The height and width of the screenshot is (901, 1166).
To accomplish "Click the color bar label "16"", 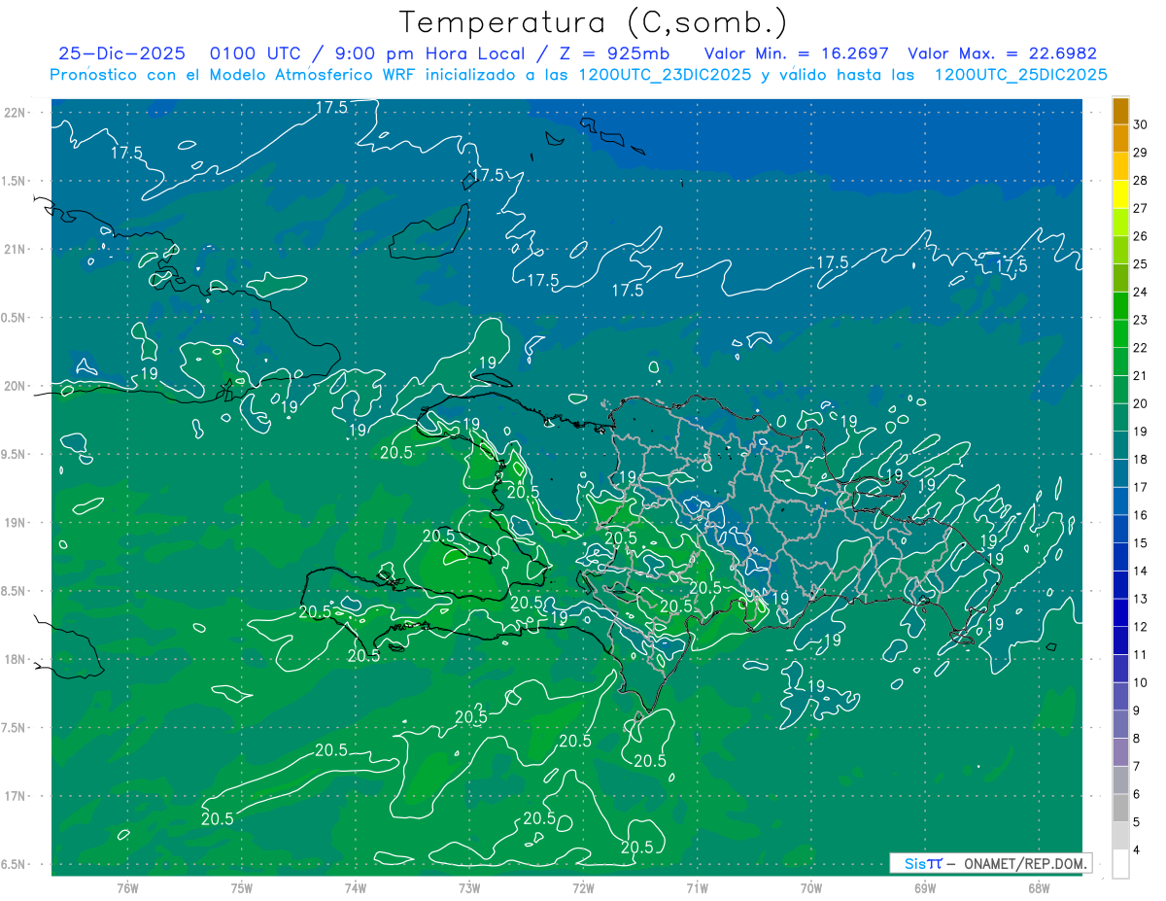I will click(x=1140, y=515).
